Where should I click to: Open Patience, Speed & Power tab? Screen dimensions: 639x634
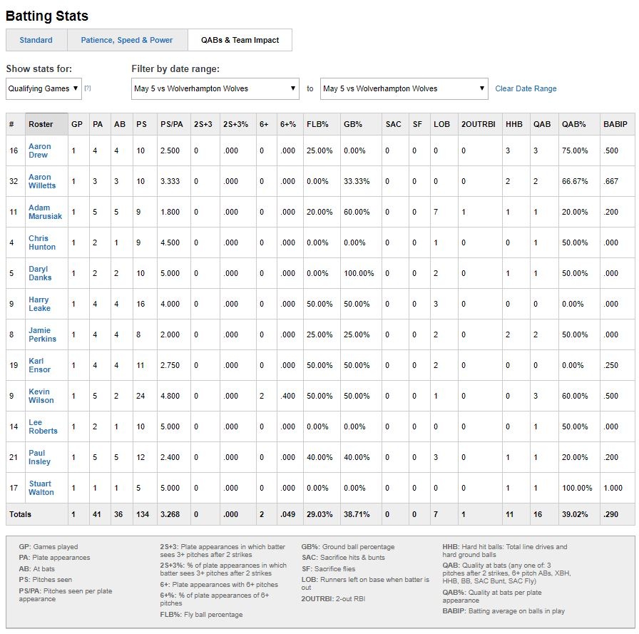tap(127, 40)
